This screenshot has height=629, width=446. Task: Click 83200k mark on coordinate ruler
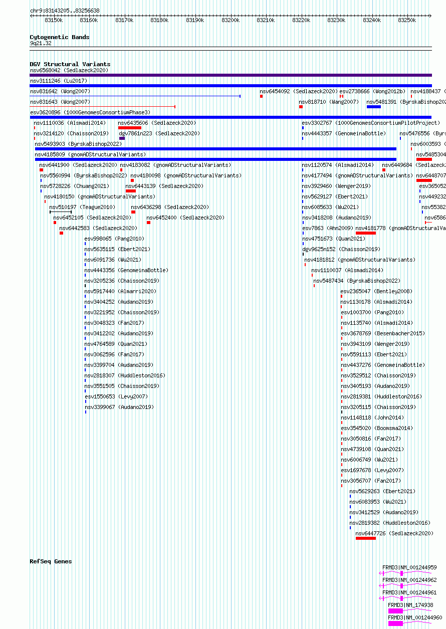pos(231,20)
